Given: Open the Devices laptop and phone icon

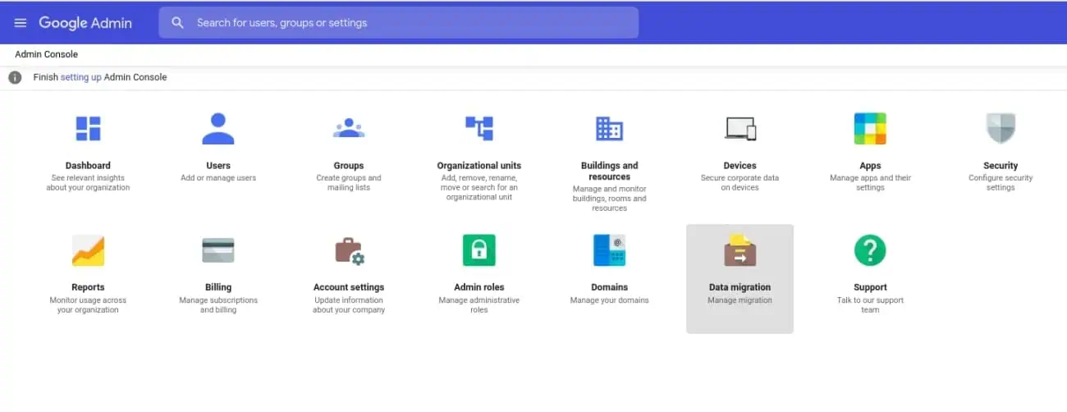Looking at the screenshot, I should [x=740, y=129].
